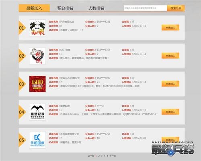This screenshot has width=201, height=161.
Task: Open the 噩梦起源 bat-wing logo
Action: click(37, 112)
